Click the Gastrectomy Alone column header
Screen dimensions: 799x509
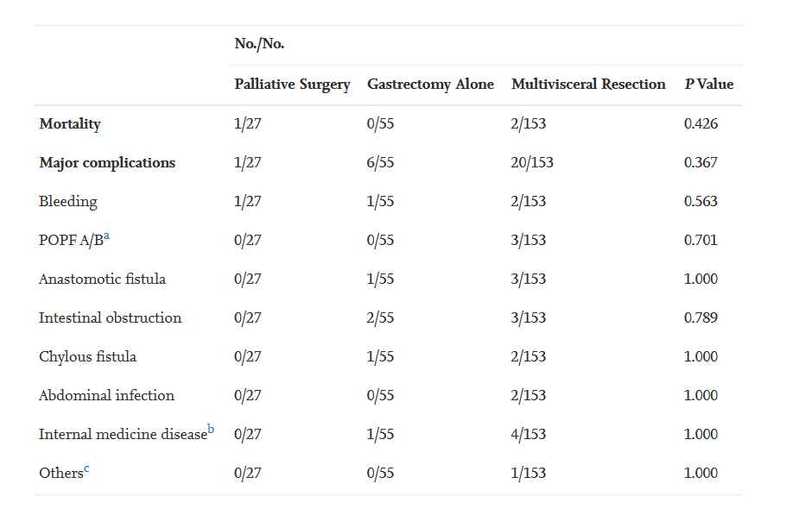coord(430,85)
